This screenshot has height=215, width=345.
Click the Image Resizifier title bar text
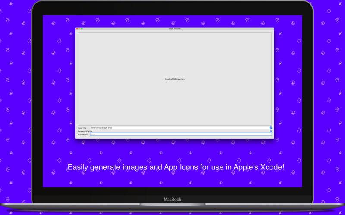[175, 29]
